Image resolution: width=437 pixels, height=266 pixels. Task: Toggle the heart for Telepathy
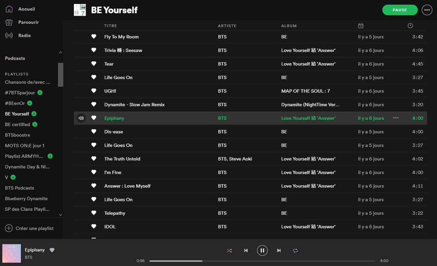[94, 213]
